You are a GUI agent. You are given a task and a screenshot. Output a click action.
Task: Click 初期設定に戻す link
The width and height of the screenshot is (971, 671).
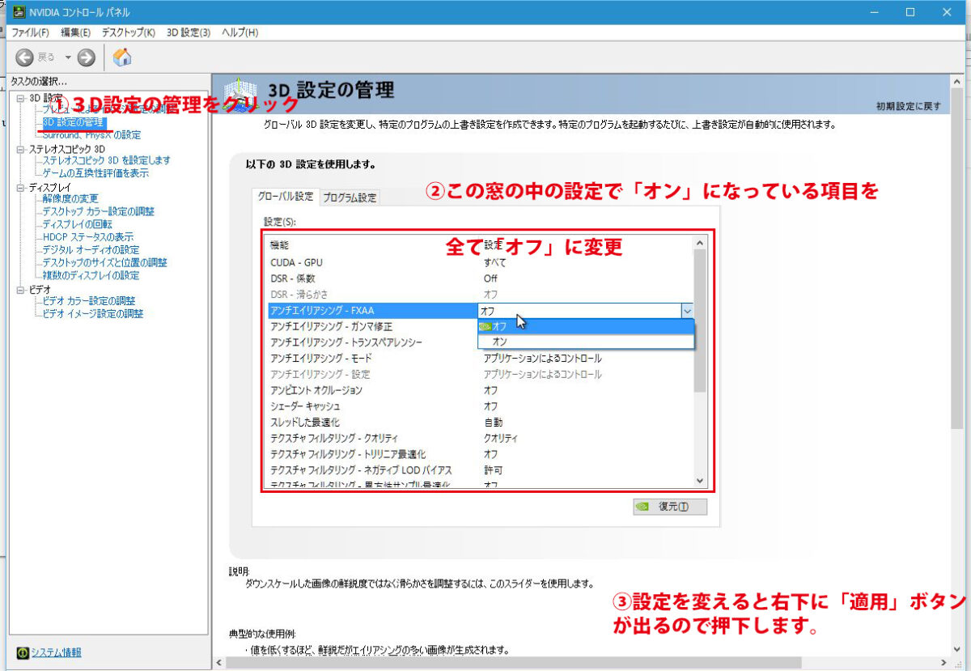point(908,106)
